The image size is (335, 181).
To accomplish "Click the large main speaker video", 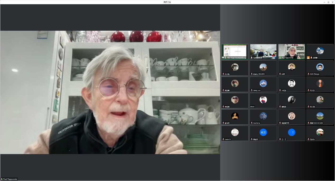I will click(110, 92).
